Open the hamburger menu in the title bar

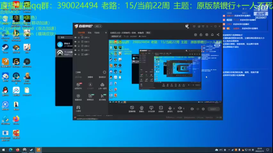[x=207, y=27]
